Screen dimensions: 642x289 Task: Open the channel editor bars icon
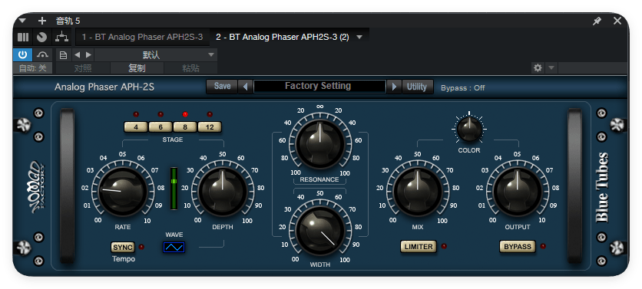(x=23, y=38)
